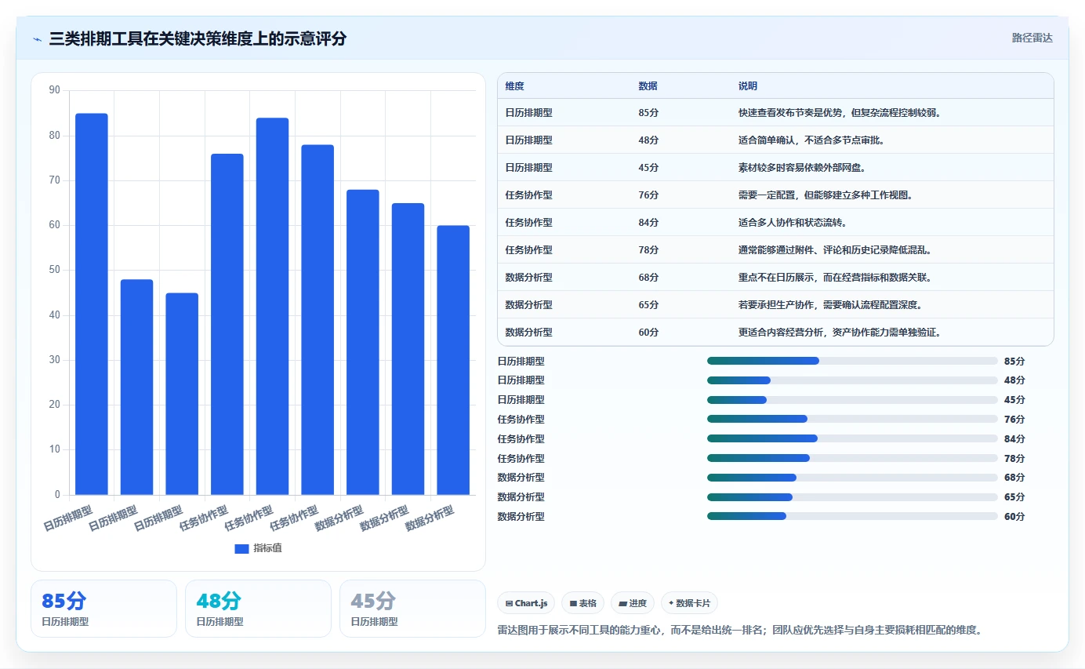The image size is (1085, 669).
Task: Click the 90 tick on chart axis
Action: pos(54,90)
